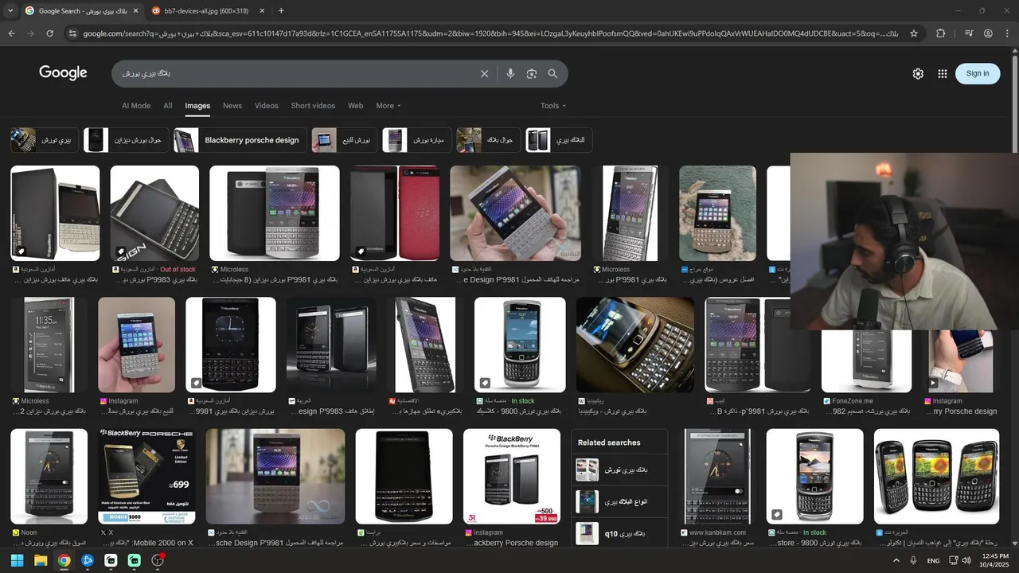Open File Explorer from the taskbar

coord(41,560)
